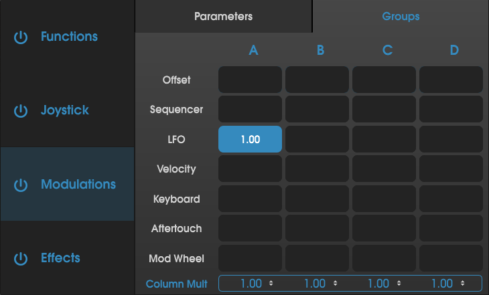Click the column D header

click(x=454, y=50)
